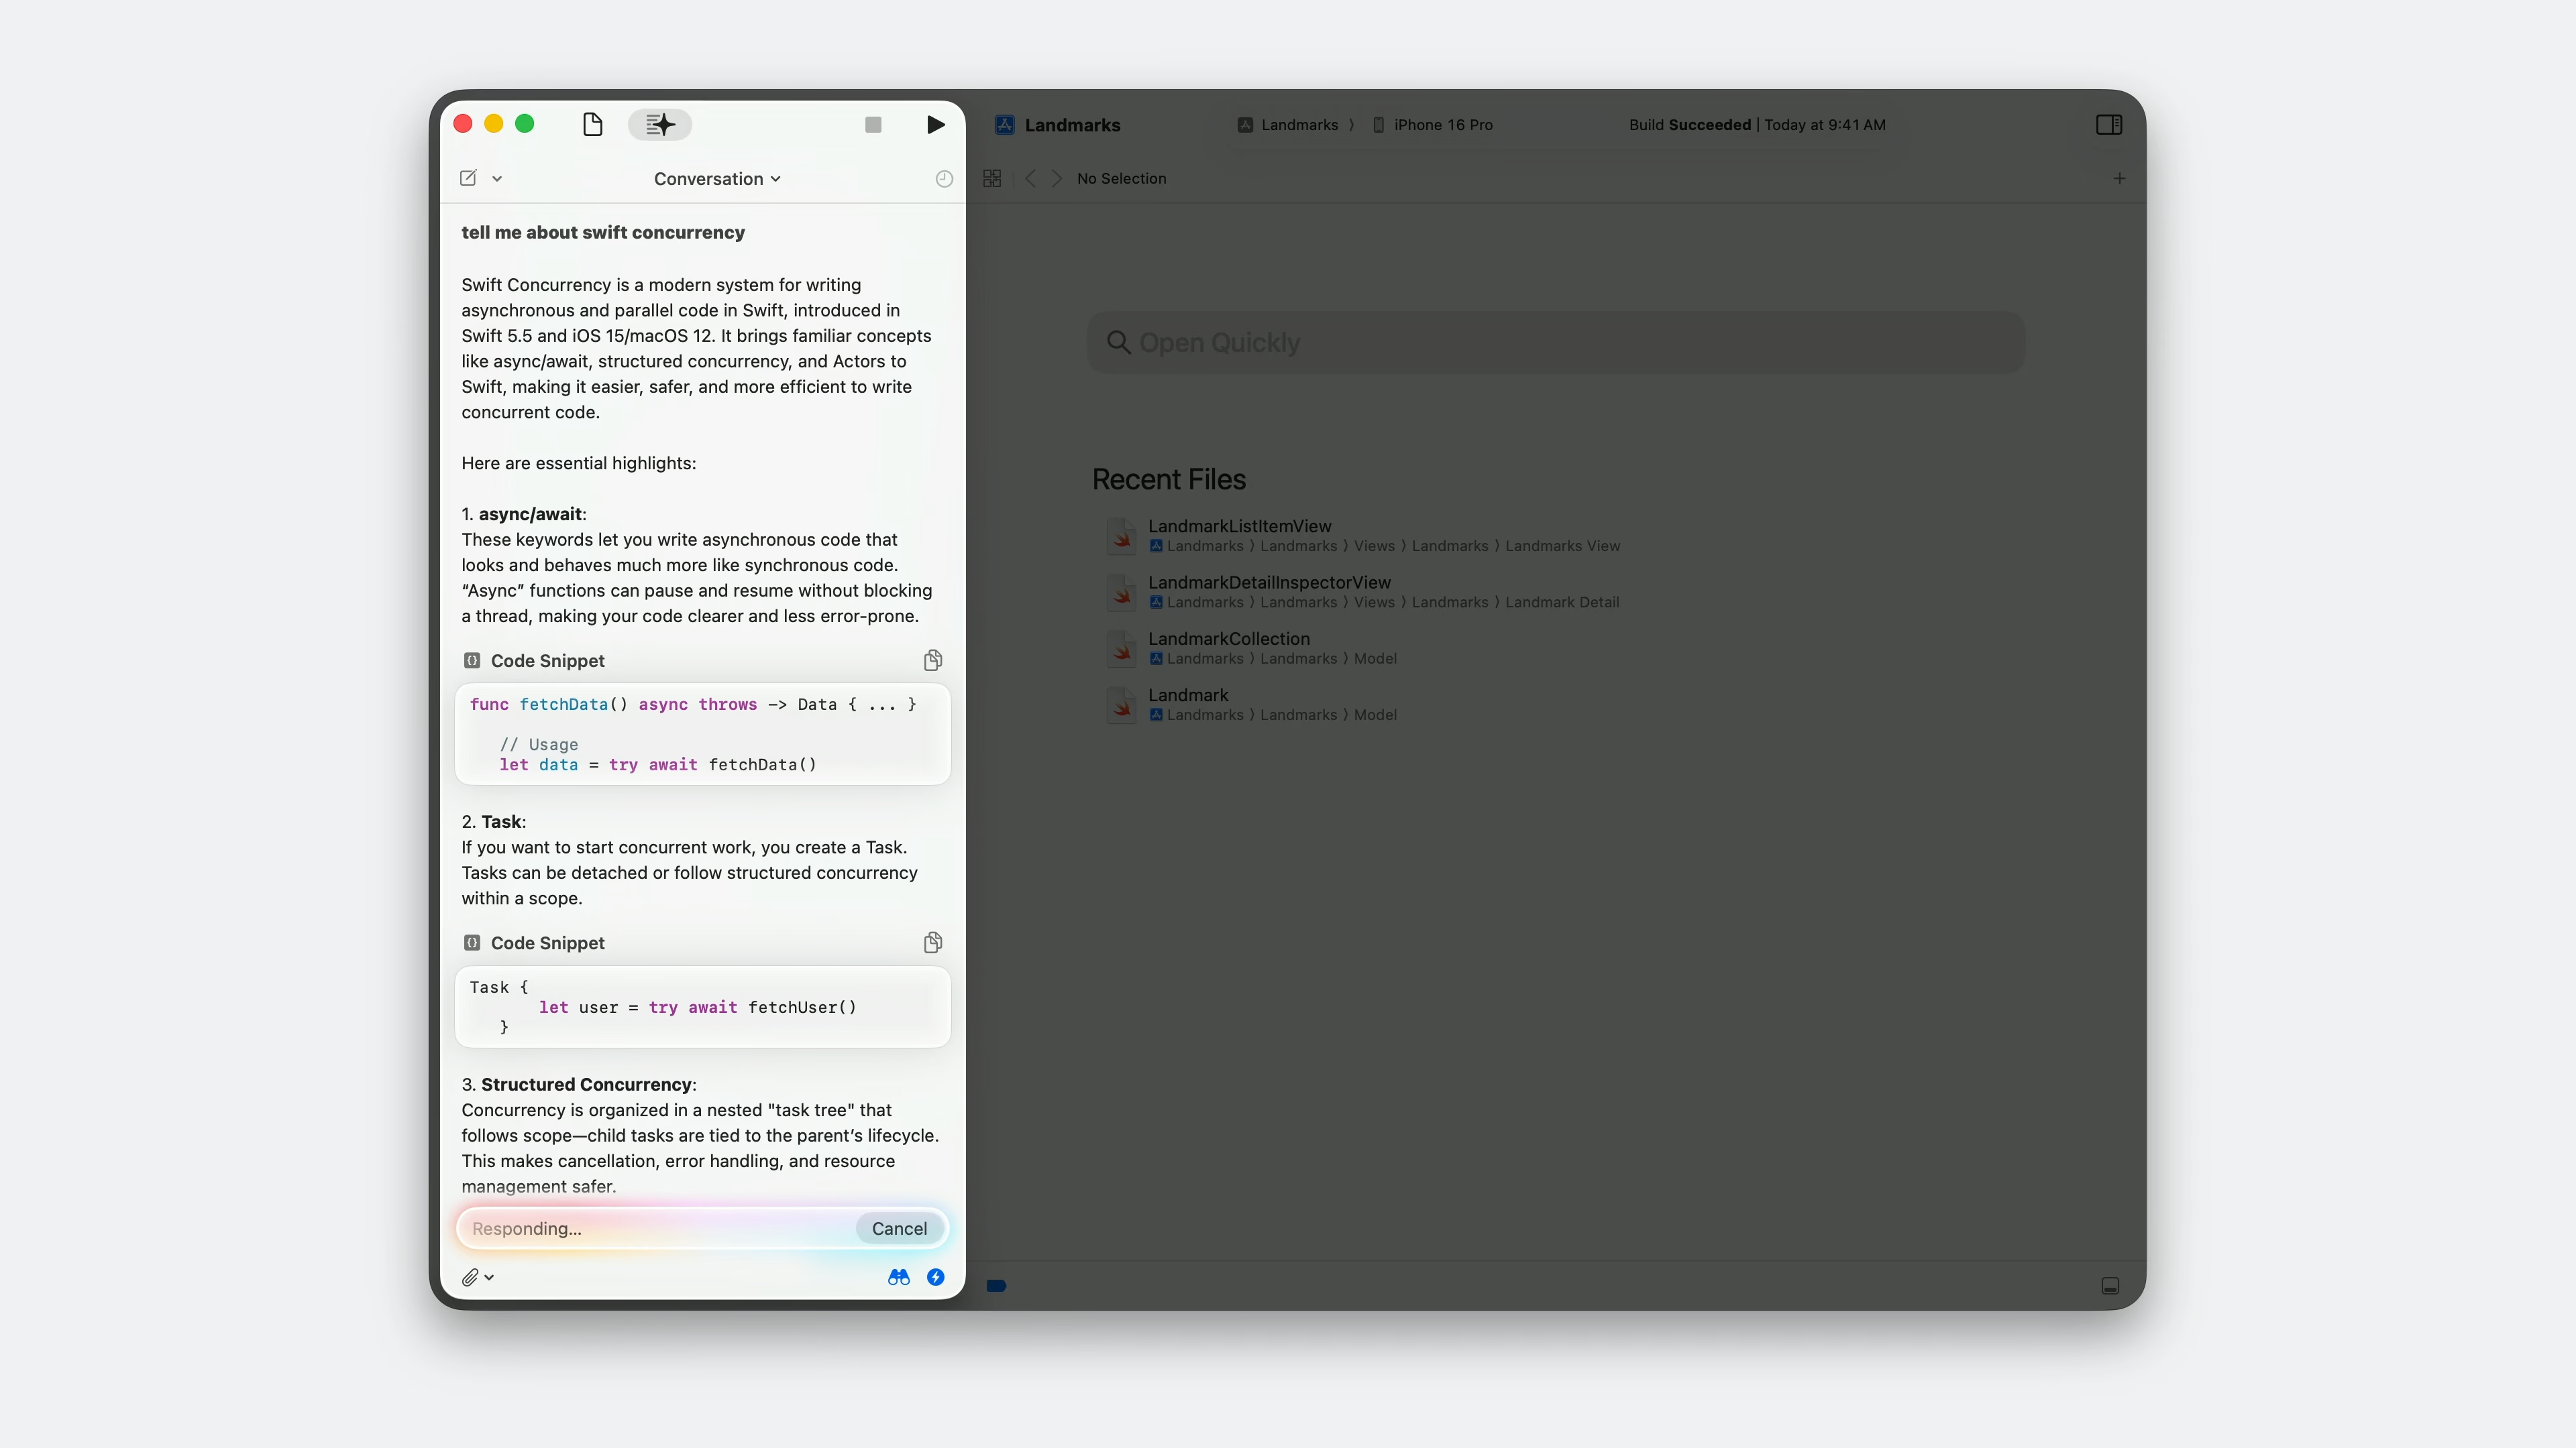The height and width of the screenshot is (1448, 2576).
Task: Select iPhone 16 Pro run destination
Action: coord(1441,125)
